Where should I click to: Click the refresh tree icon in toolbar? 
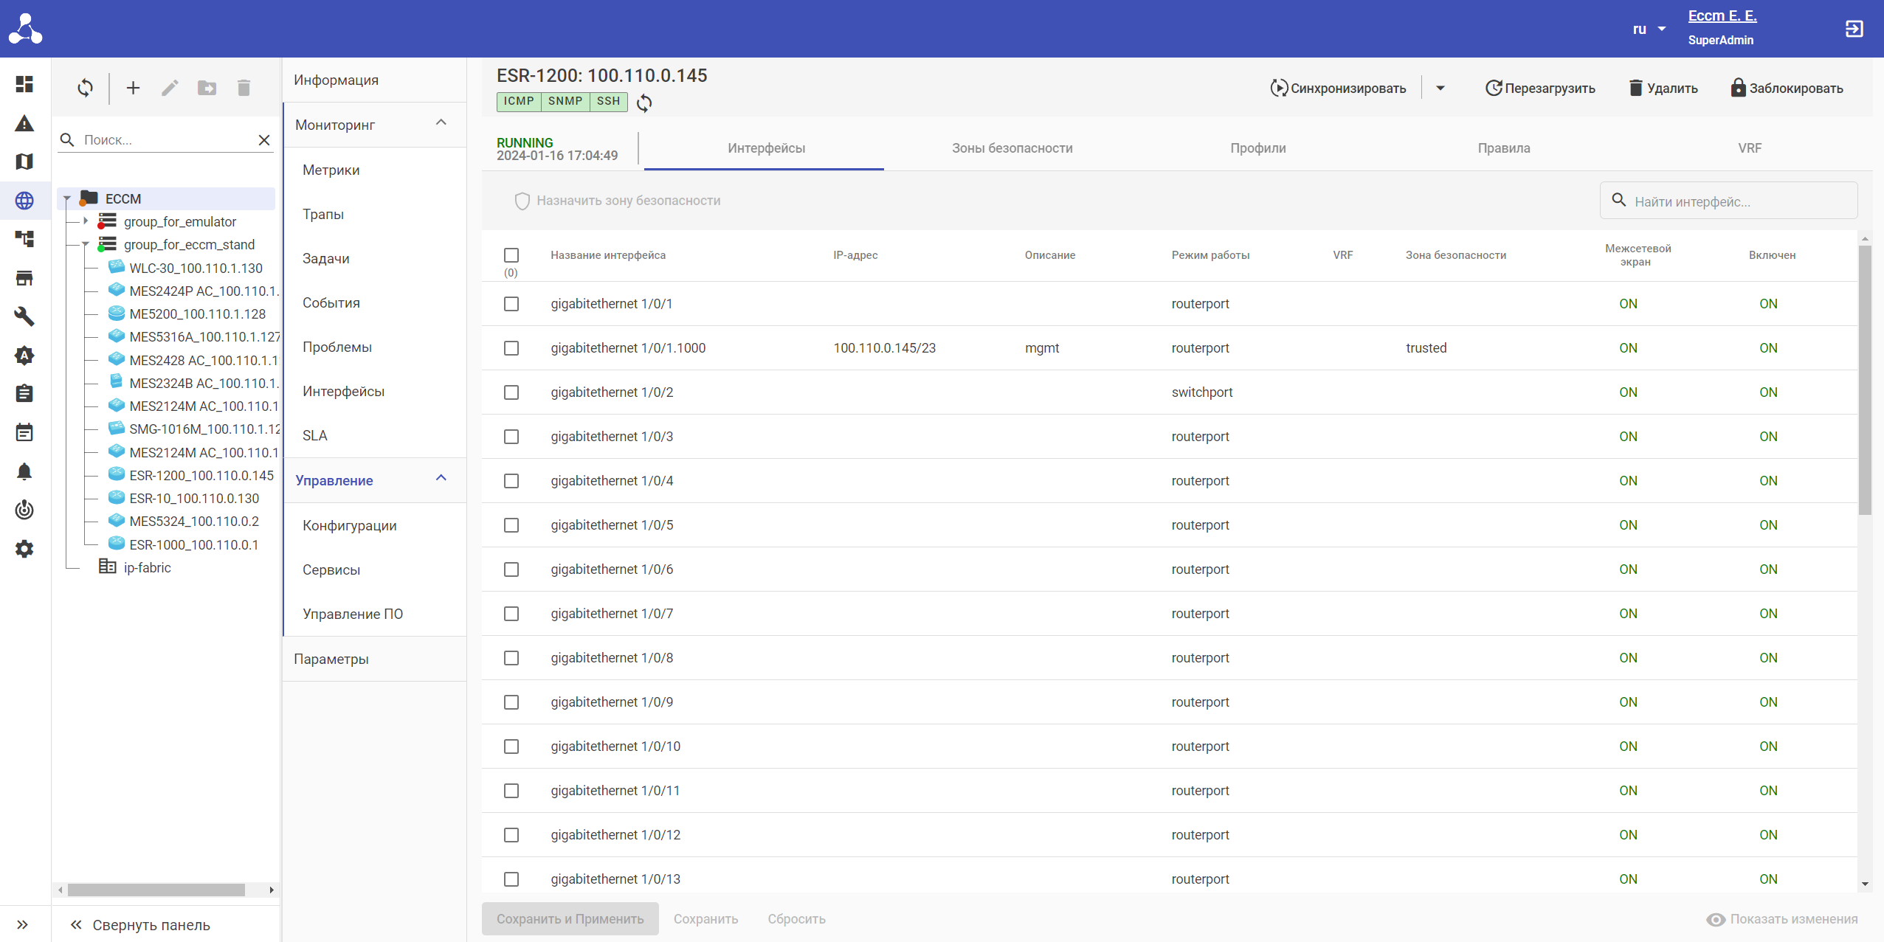coord(85,89)
